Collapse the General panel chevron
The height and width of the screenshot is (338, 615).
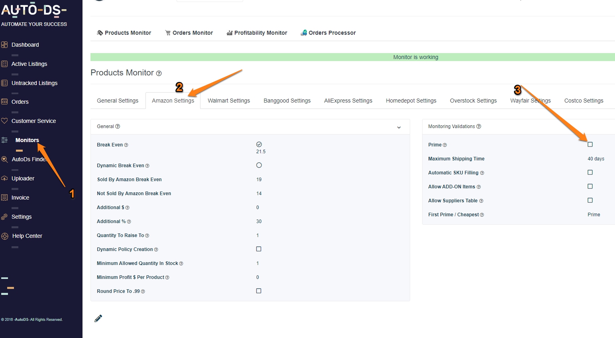coord(399,127)
